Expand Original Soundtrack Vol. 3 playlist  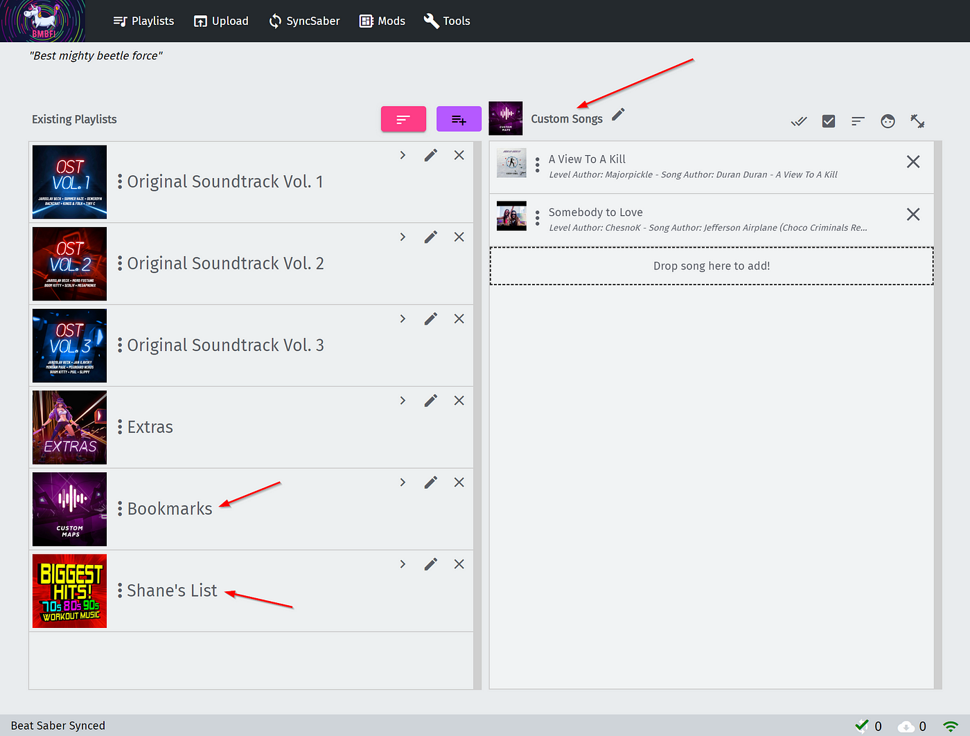(403, 318)
